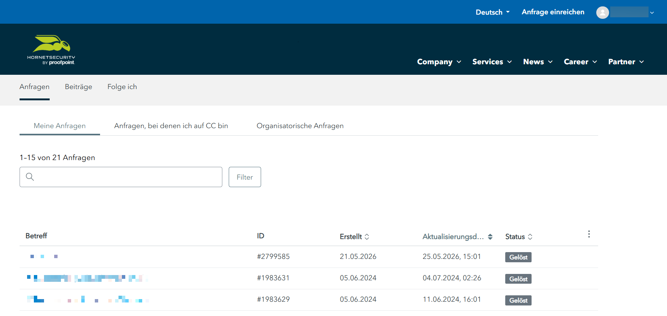Expand the Company navigation menu

coord(439,62)
